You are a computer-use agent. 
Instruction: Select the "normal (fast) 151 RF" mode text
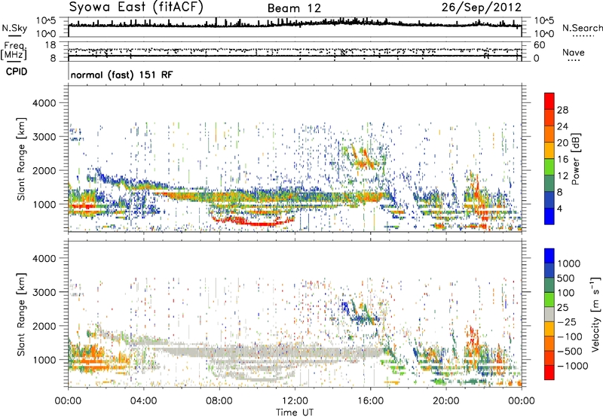tap(121, 75)
